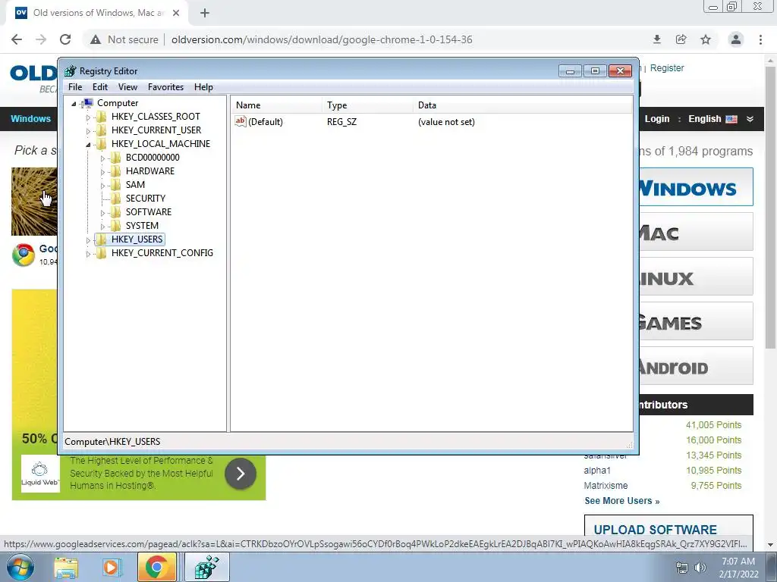The height and width of the screenshot is (582, 777).
Task: Expand the SYSTEM key
Action: point(102,226)
